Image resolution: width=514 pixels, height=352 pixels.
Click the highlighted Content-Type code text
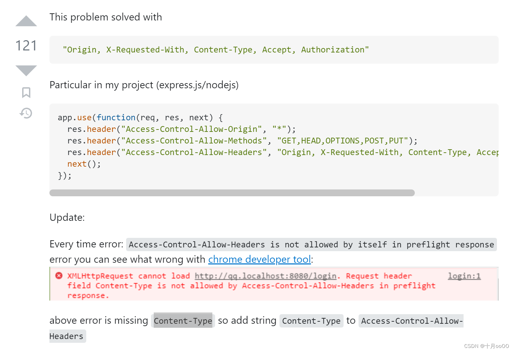tap(183, 321)
